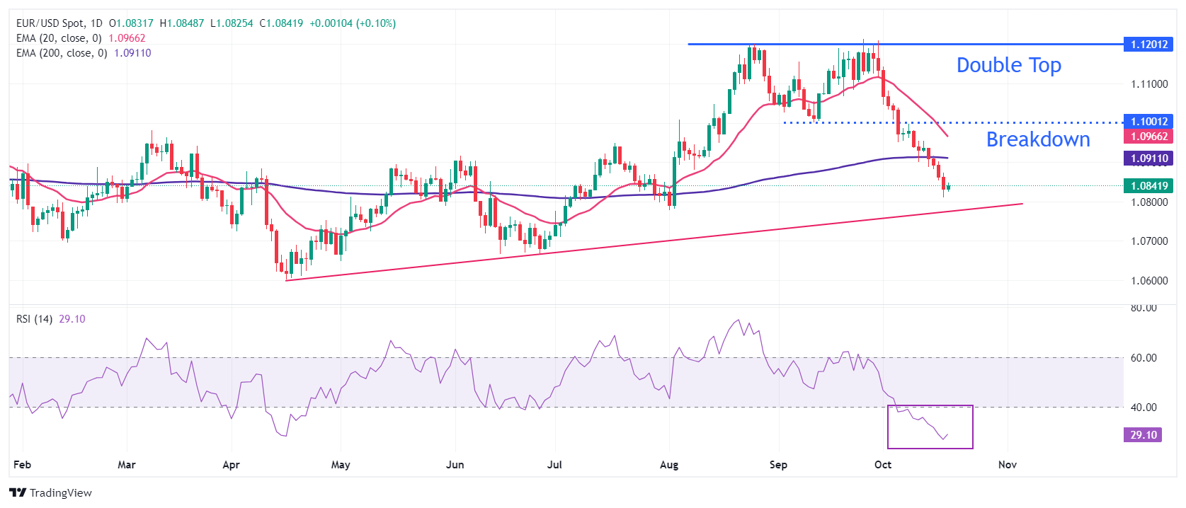Click the purple 1.09110 EMA price tag
This screenshot has width=1186, height=508.
pos(1148,158)
